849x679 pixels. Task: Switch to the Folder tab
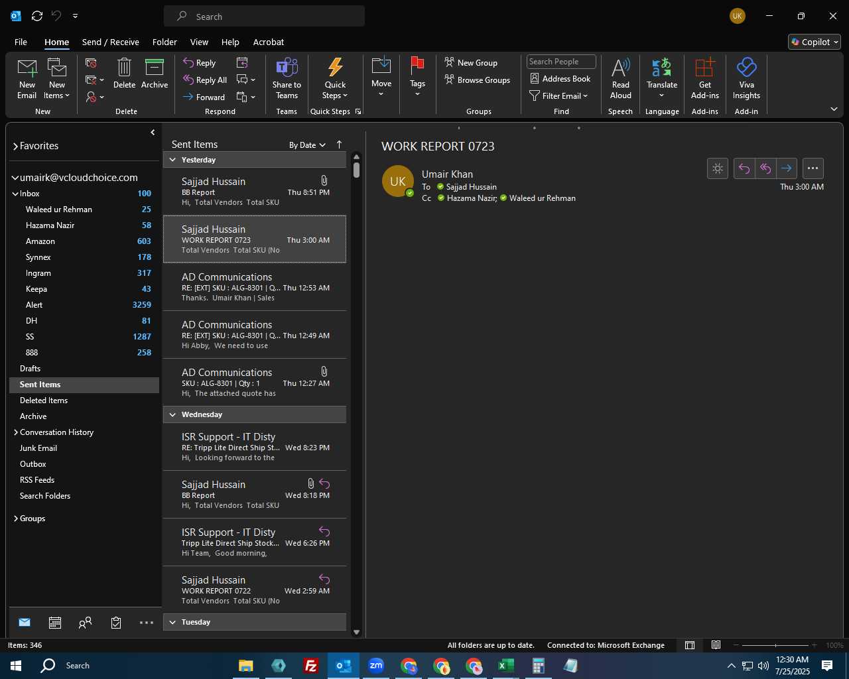[164, 42]
